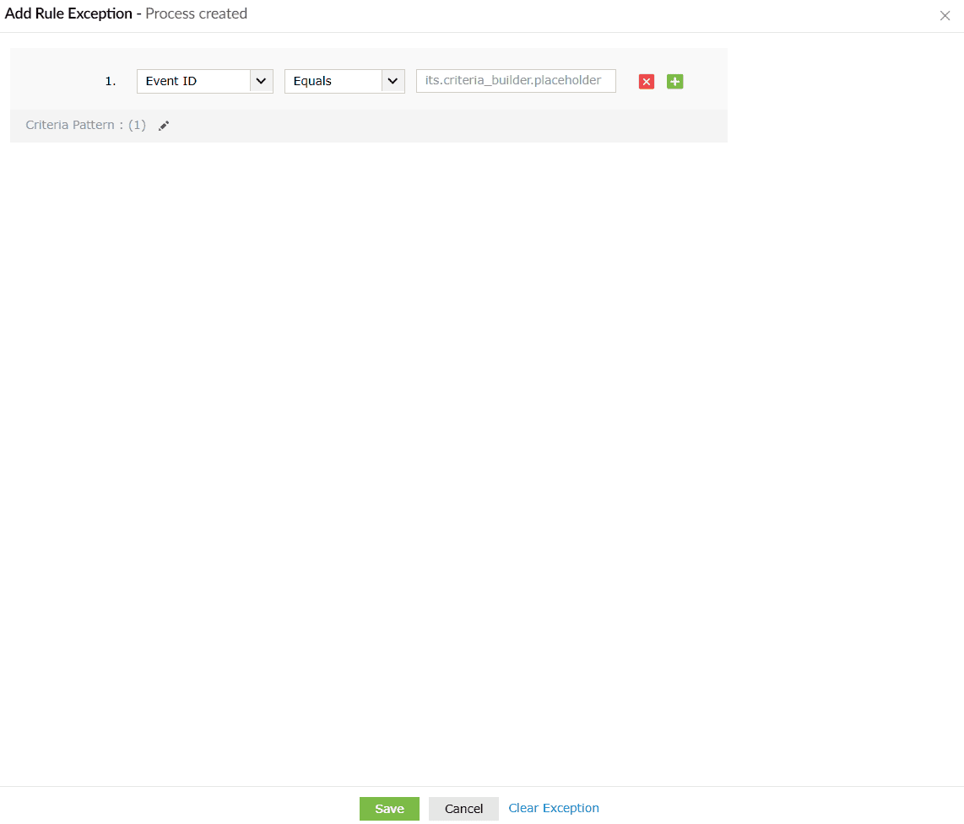
Task: Click the Clear Exception link
Action: point(553,808)
